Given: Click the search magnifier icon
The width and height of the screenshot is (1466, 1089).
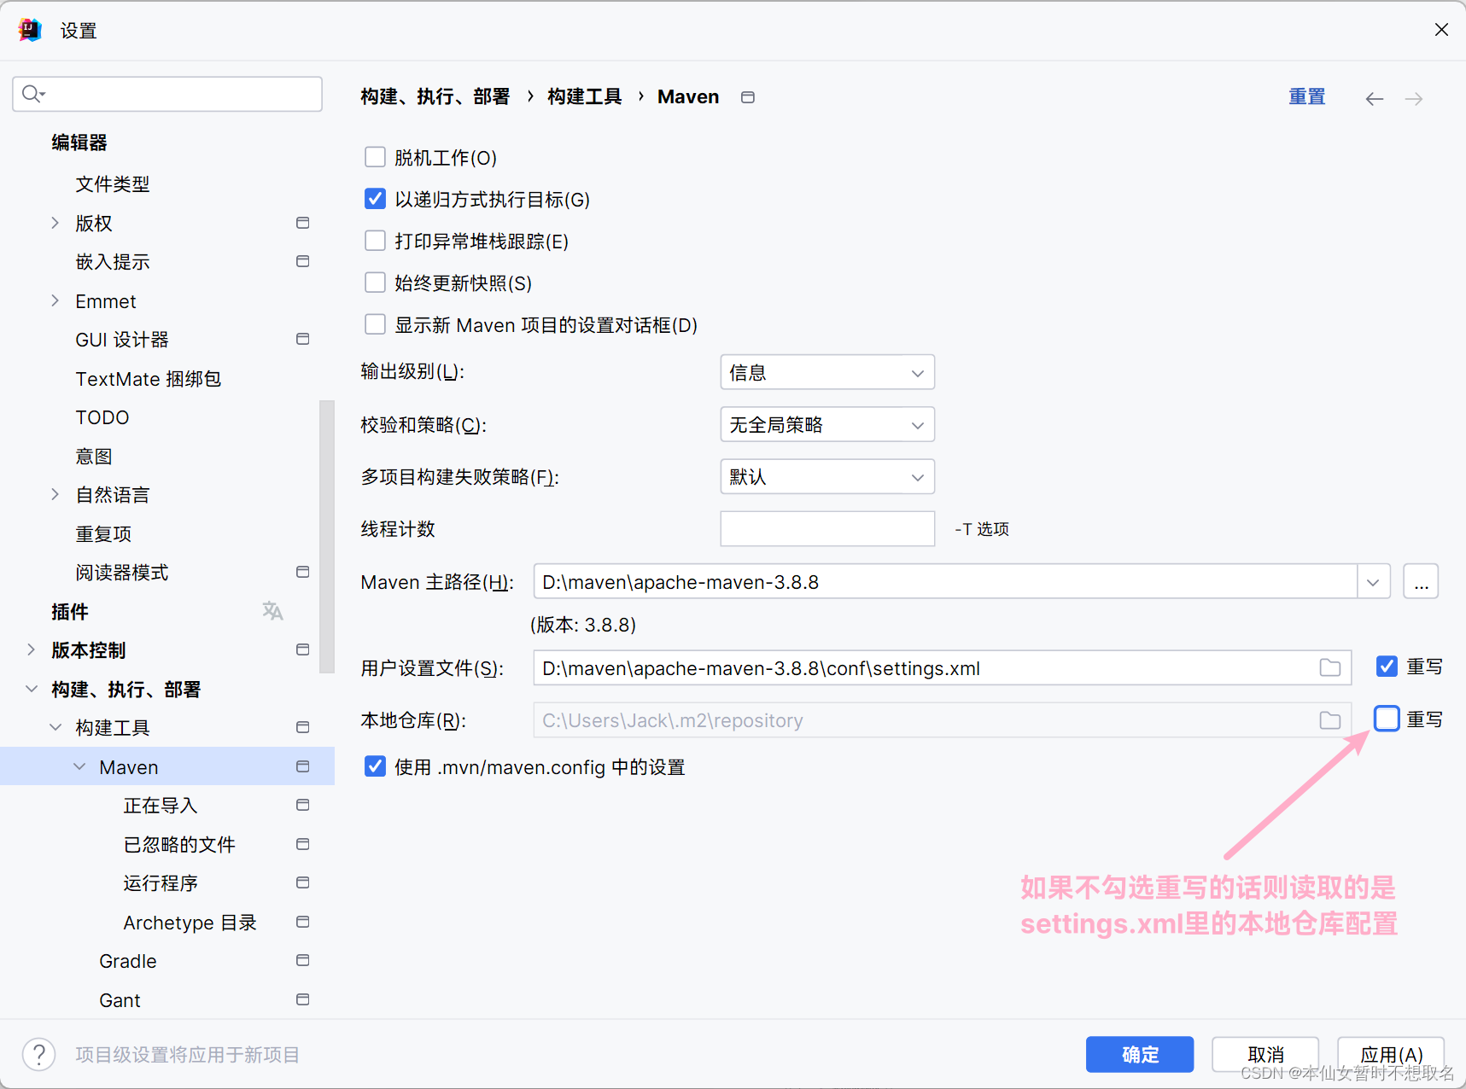Looking at the screenshot, I should 33,94.
